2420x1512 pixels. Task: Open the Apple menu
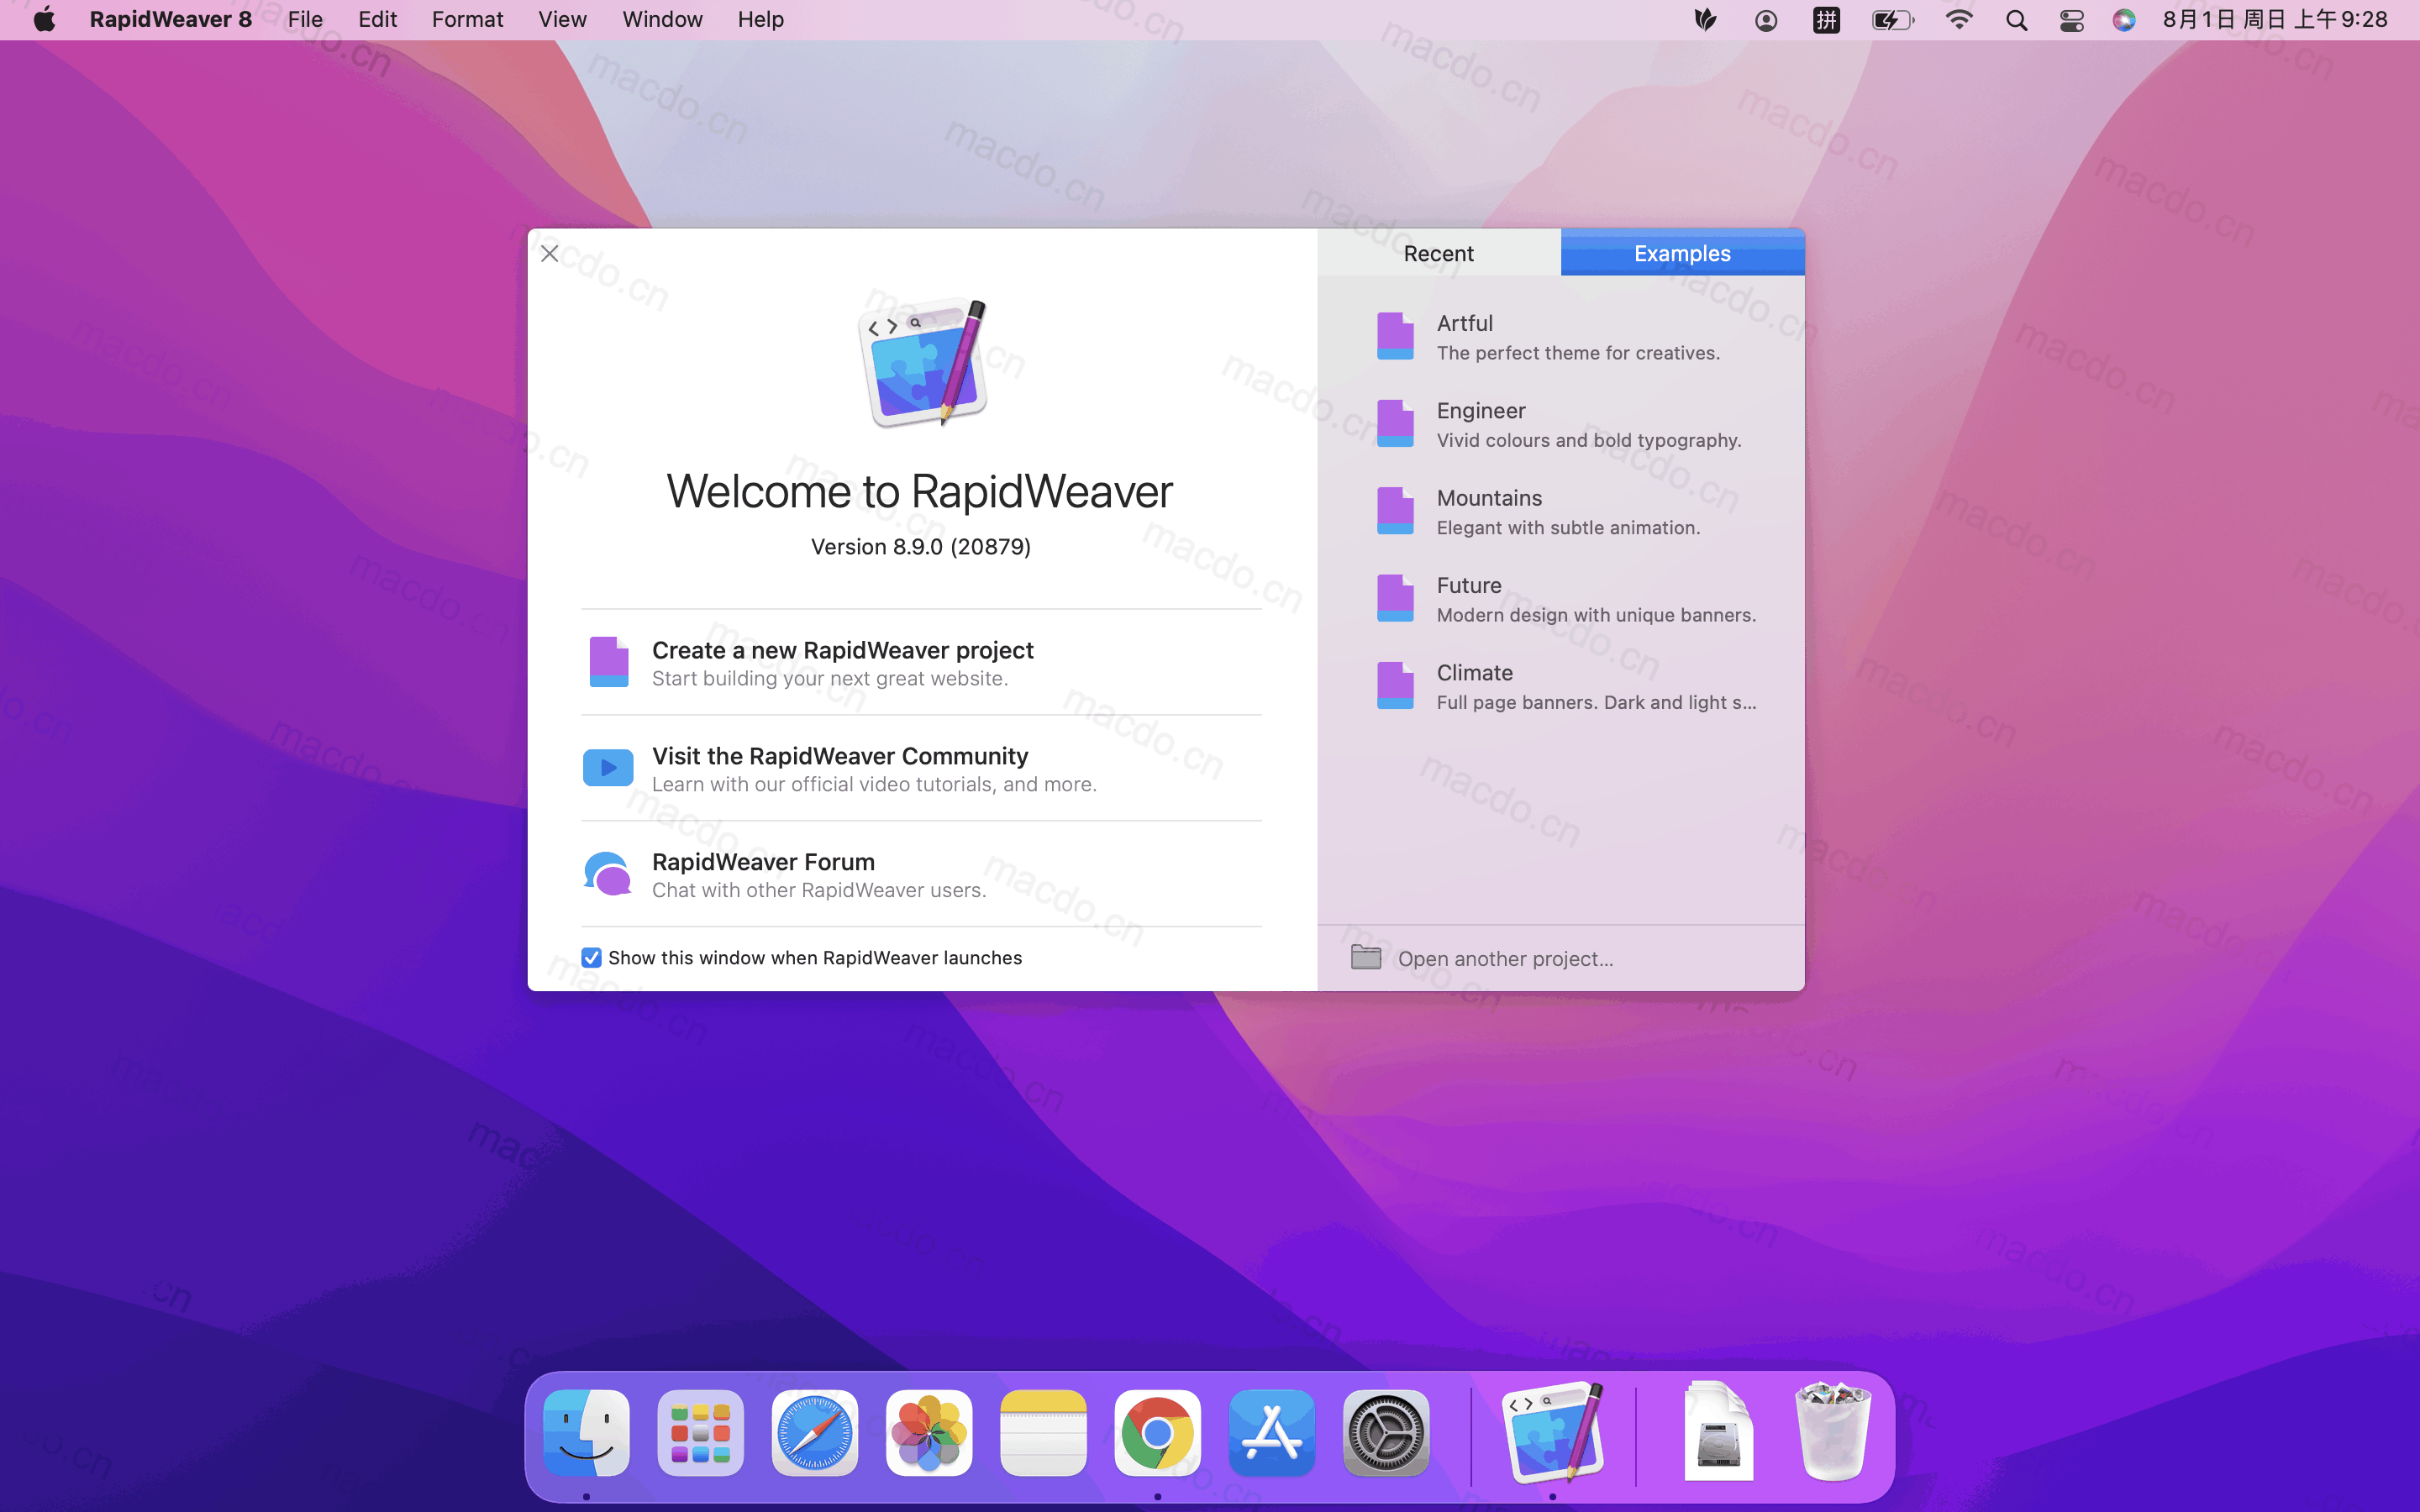44,19
